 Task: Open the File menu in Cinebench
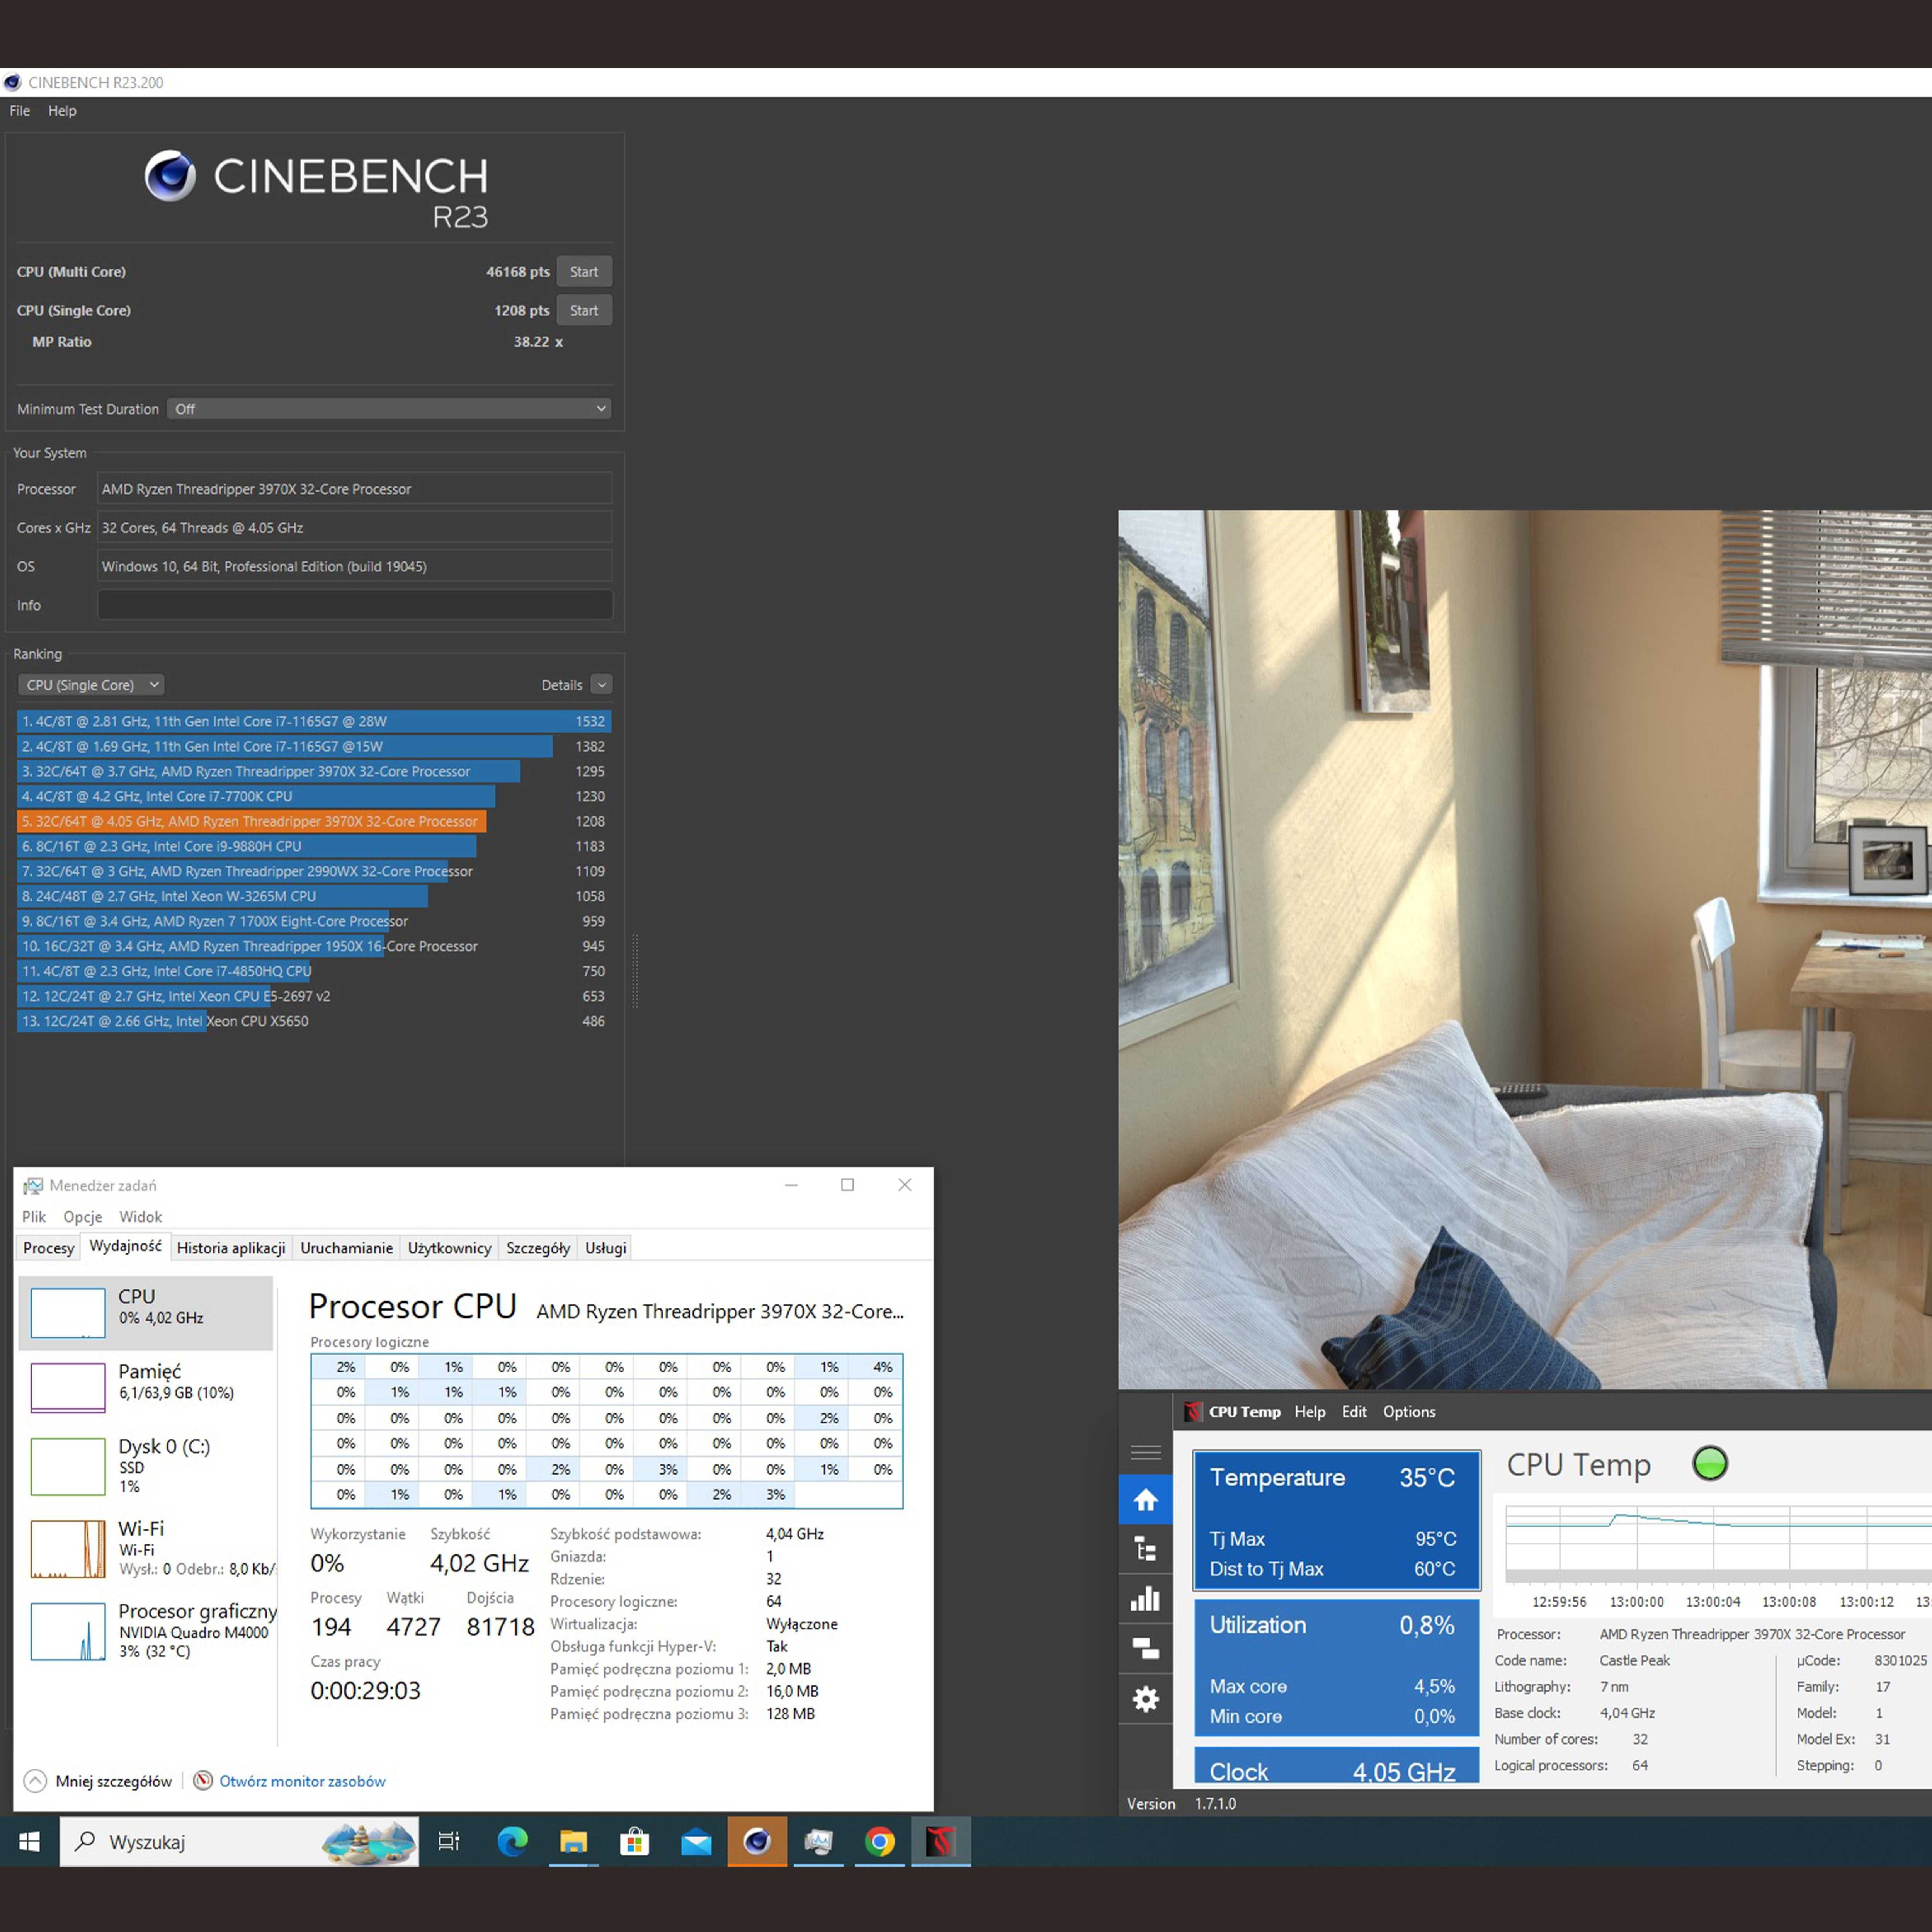[x=20, y=110]
